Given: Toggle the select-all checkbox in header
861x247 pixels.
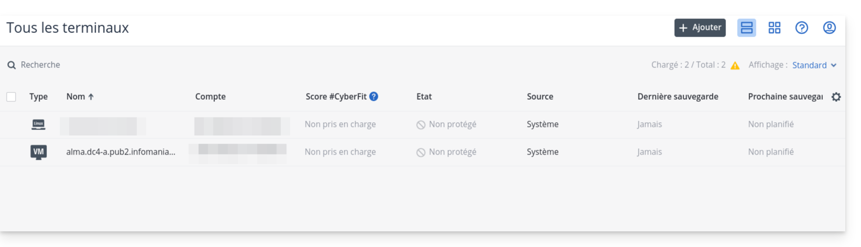Looking at the screenshot, I should tap(11, 97).
